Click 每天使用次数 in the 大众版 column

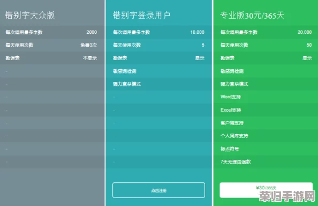click(19, 45)
